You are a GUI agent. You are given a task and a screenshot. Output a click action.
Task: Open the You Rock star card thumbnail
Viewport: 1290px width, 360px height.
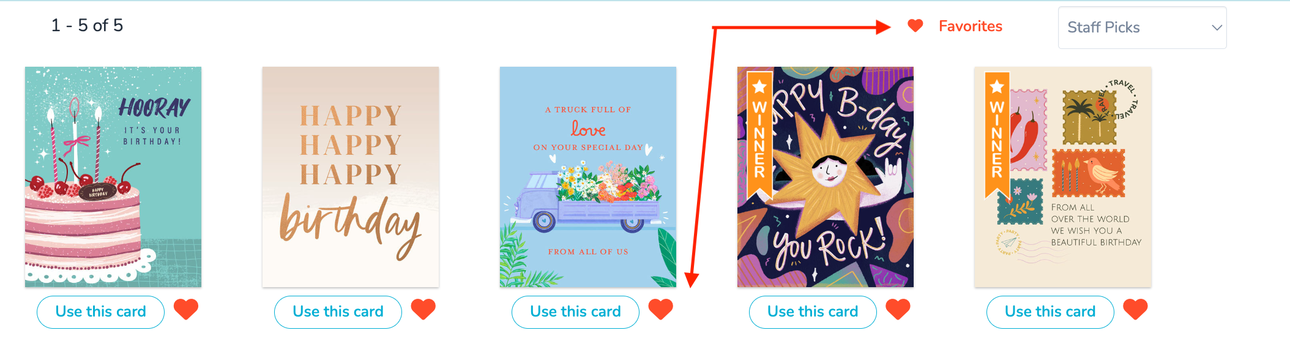pos(826,177)
